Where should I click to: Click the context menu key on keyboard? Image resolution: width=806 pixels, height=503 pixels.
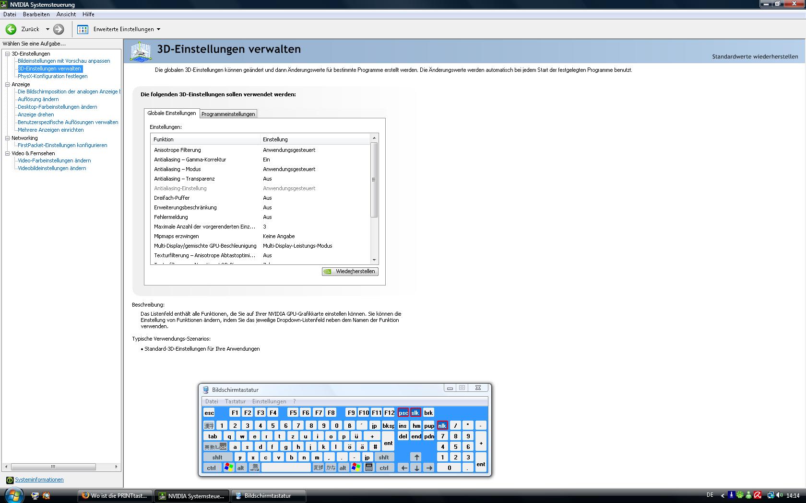tap(368, 468)
